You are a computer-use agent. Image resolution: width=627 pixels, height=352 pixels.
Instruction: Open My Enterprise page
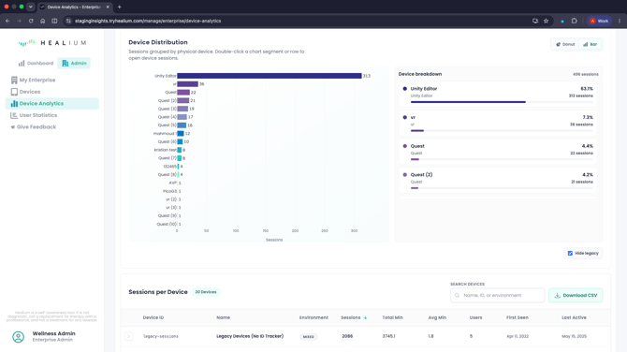click(37, 80)
